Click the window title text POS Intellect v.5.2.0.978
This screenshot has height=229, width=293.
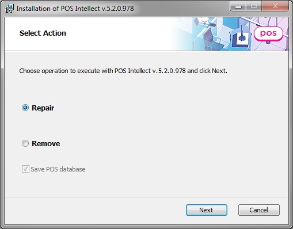(x=97, y=9)
